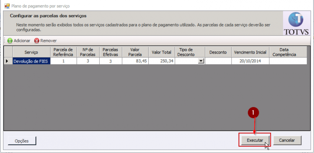Click Parcelas Efetivas cell in Devolução row
The image size is (314, 153).
click(x=111, y=61)
